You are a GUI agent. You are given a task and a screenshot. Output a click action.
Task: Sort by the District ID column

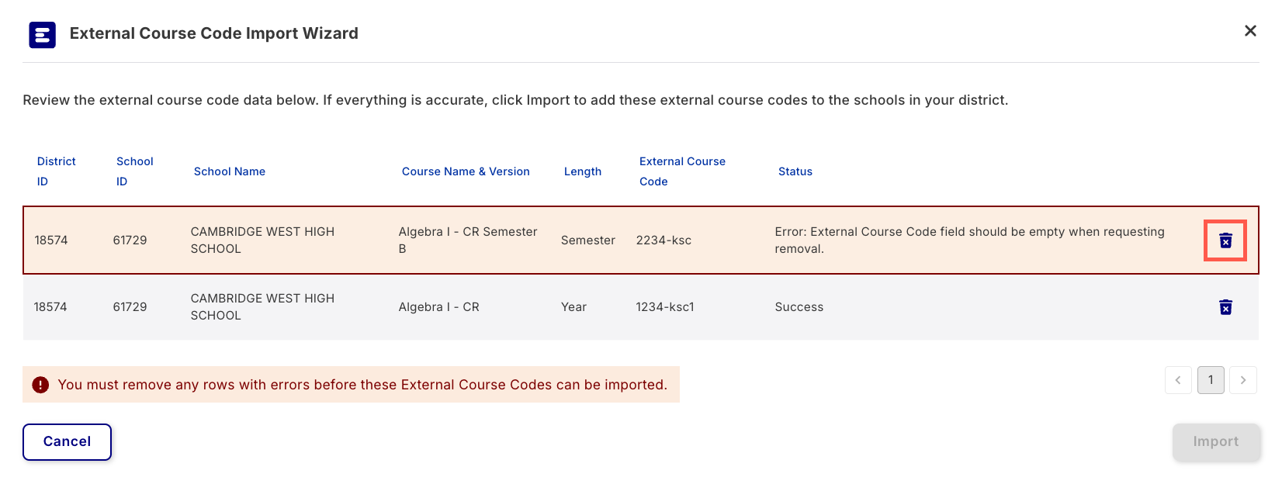(56, 171)
